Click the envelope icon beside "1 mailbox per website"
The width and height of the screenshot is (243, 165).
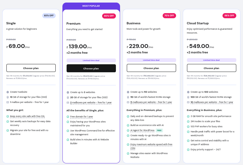[8, 102]
